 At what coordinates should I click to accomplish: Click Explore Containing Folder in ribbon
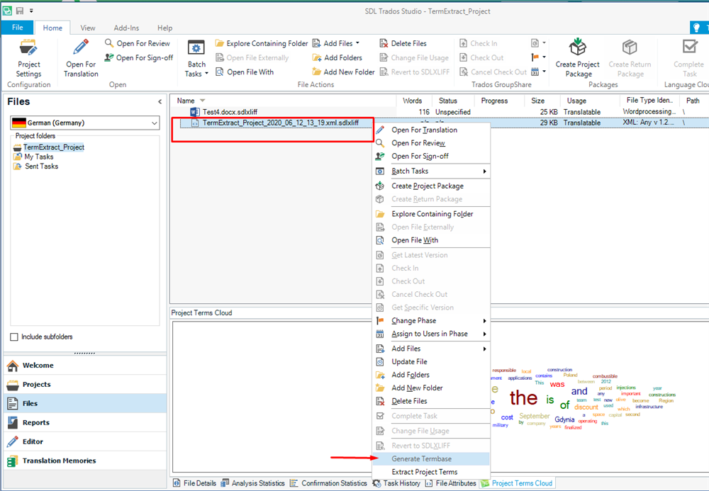pyautogui.click(x=262, y=43)
